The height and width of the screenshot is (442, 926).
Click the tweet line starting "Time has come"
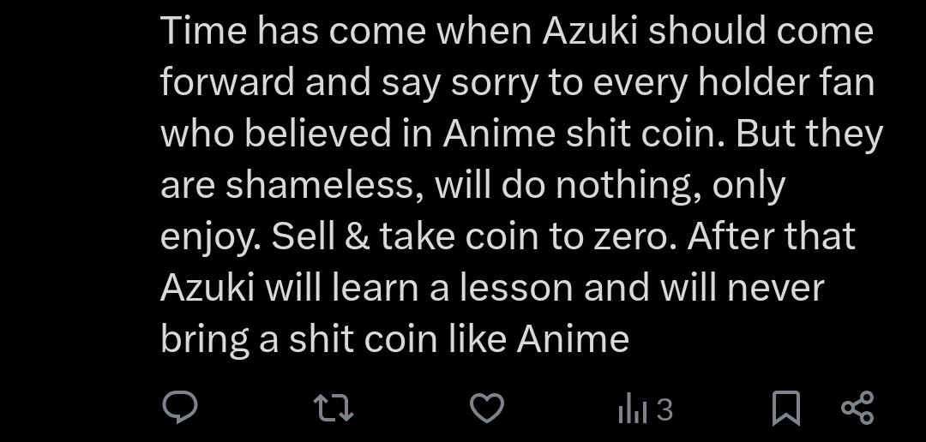[x=517, y=31]
